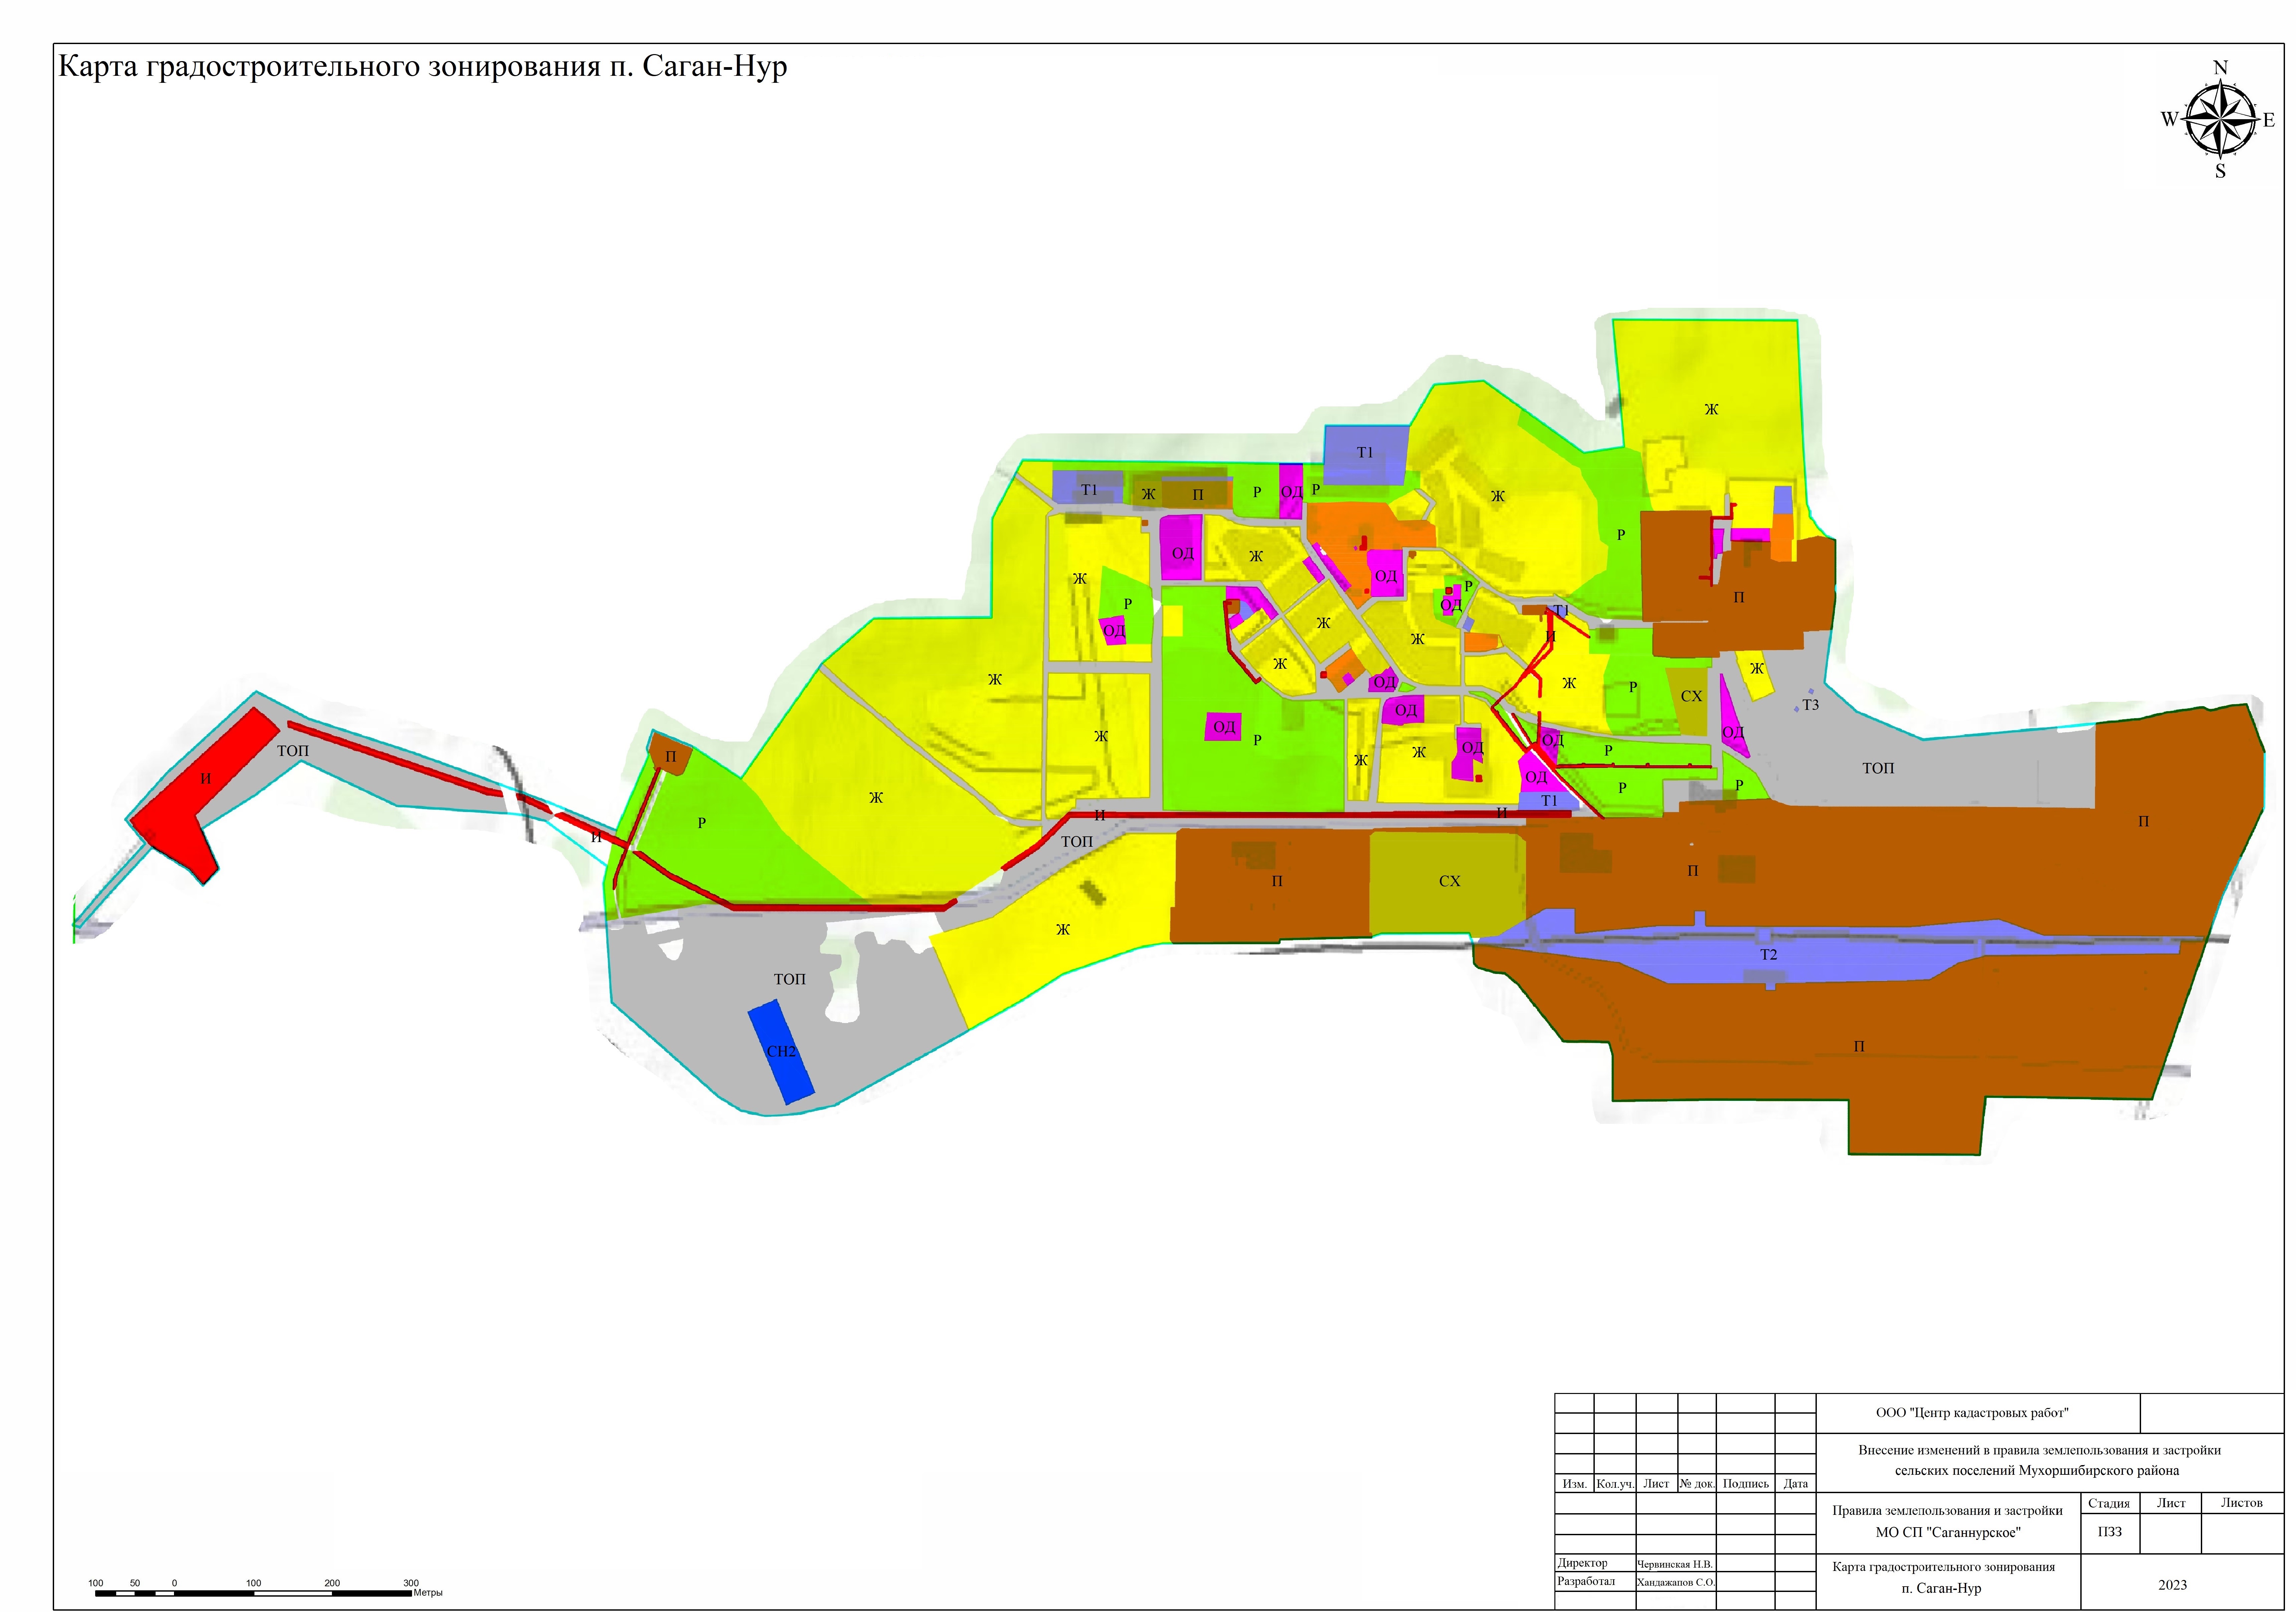Click the compass rose icon

[2220, 119]
